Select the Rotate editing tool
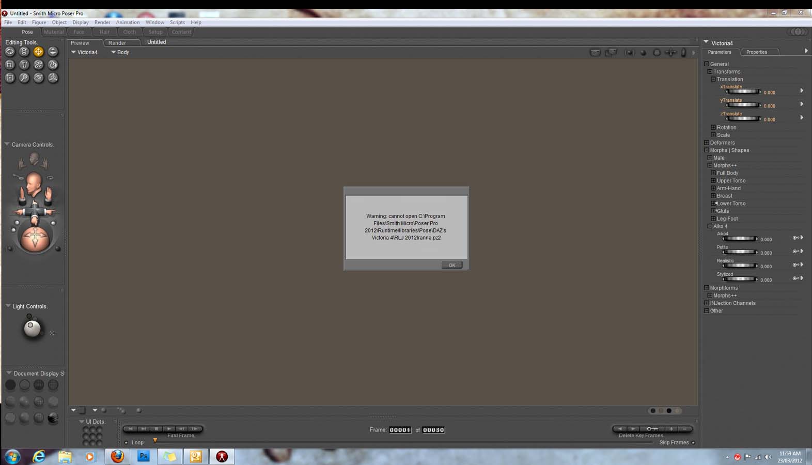The width and height of the screenshot is (812, 465). click(x=10, y=52)
